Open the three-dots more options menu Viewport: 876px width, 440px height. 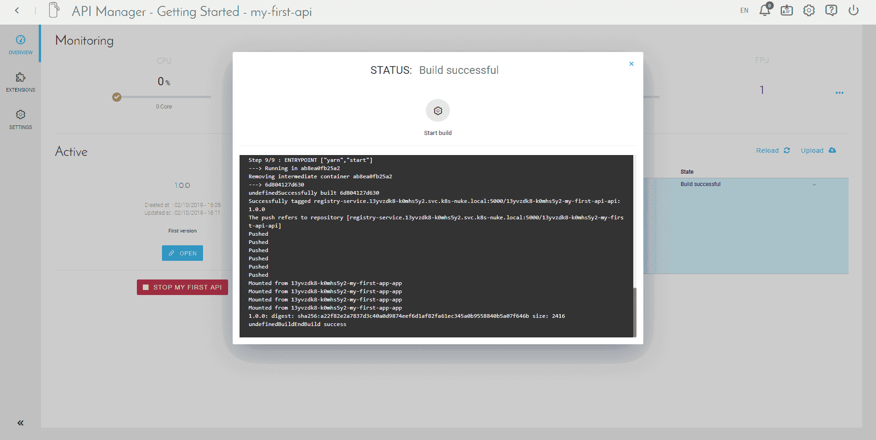tap(839, 93)
